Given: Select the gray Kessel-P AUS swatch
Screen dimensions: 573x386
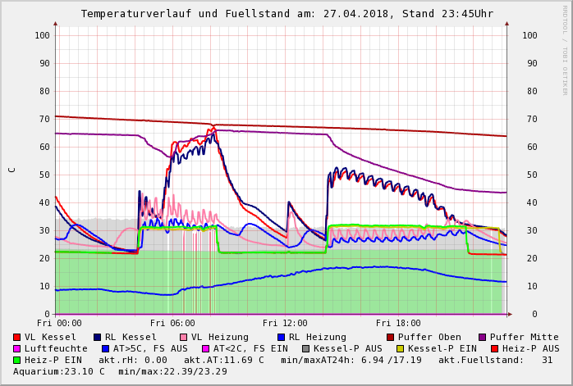Looking at the screenshot, I should [305, 348].
